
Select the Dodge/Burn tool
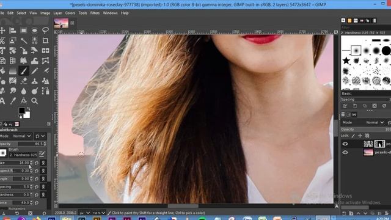[x=35, y=91]
